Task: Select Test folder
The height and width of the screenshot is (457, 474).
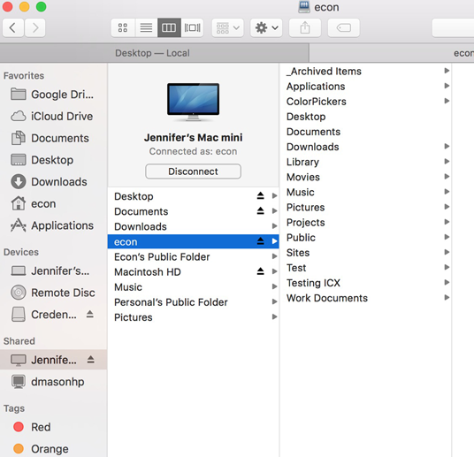Action: pyautogui.click(x=366, y=268)
